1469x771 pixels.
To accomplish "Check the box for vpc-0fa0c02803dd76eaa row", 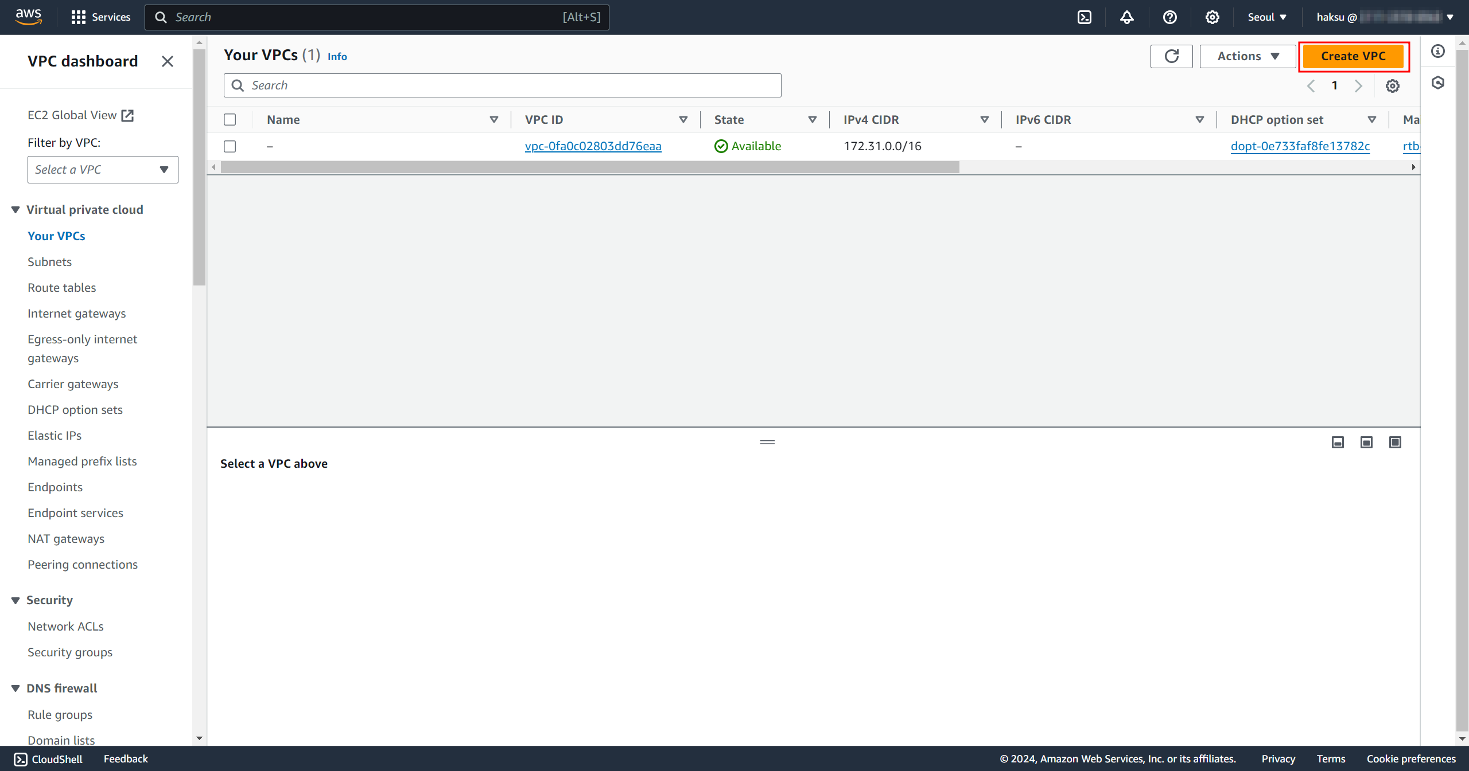I will [230, 146].
